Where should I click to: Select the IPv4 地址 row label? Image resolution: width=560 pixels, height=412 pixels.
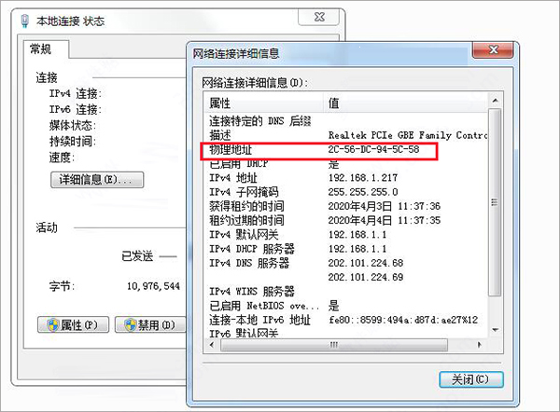233,178
